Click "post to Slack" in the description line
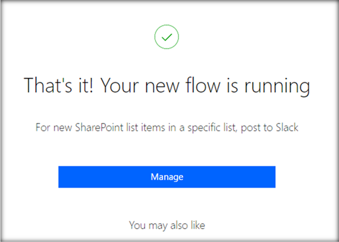Image resolution: width=339 pixels, height=242 pixels. click(x=270, y=127)
